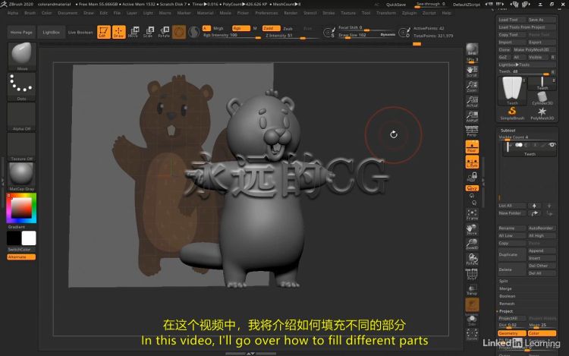Select the Zoom canvas tool
Image resolution: width=569 pixels, height=356 pixels.
472,87
